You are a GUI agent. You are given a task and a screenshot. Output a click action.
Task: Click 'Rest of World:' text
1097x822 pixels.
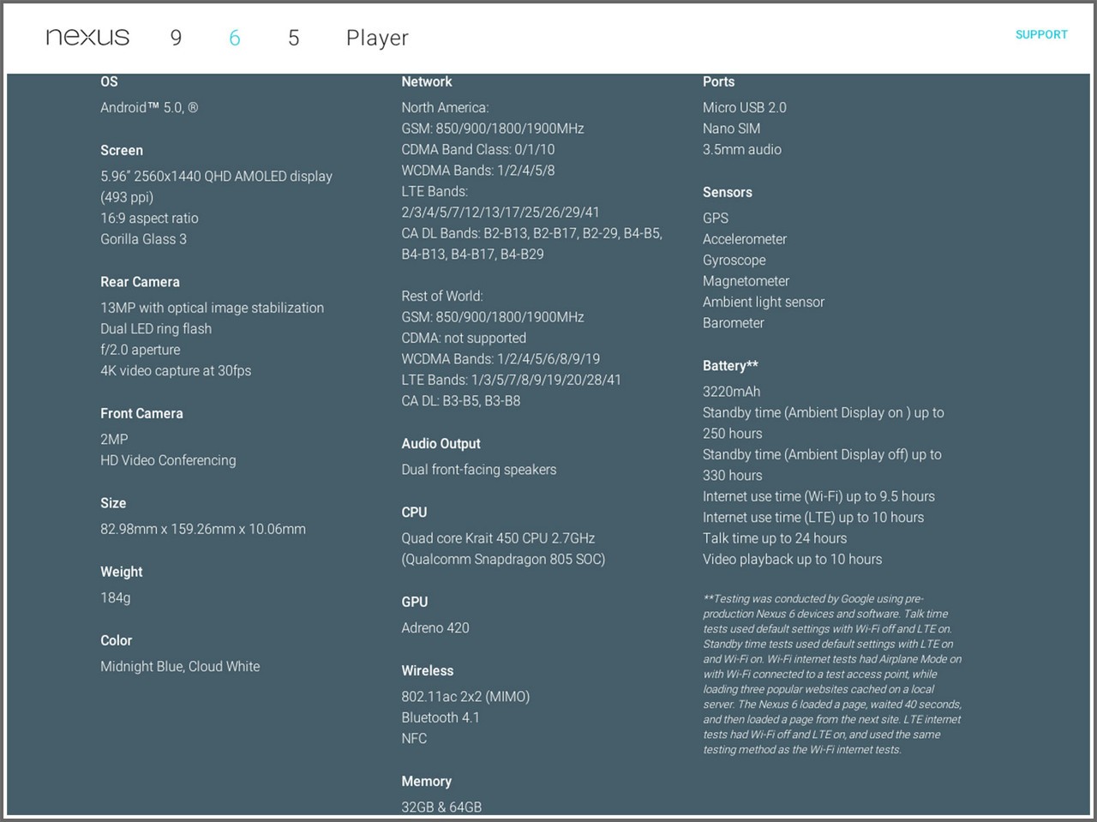pos(442,296)
